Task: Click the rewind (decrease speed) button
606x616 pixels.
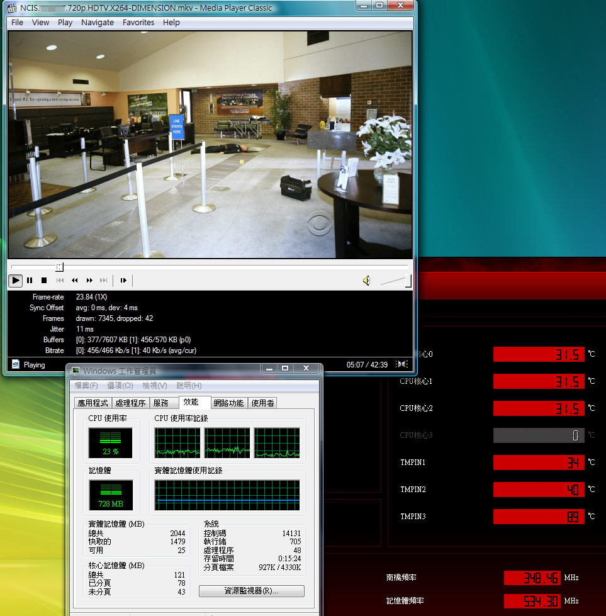Action: (x=75, y=281)
